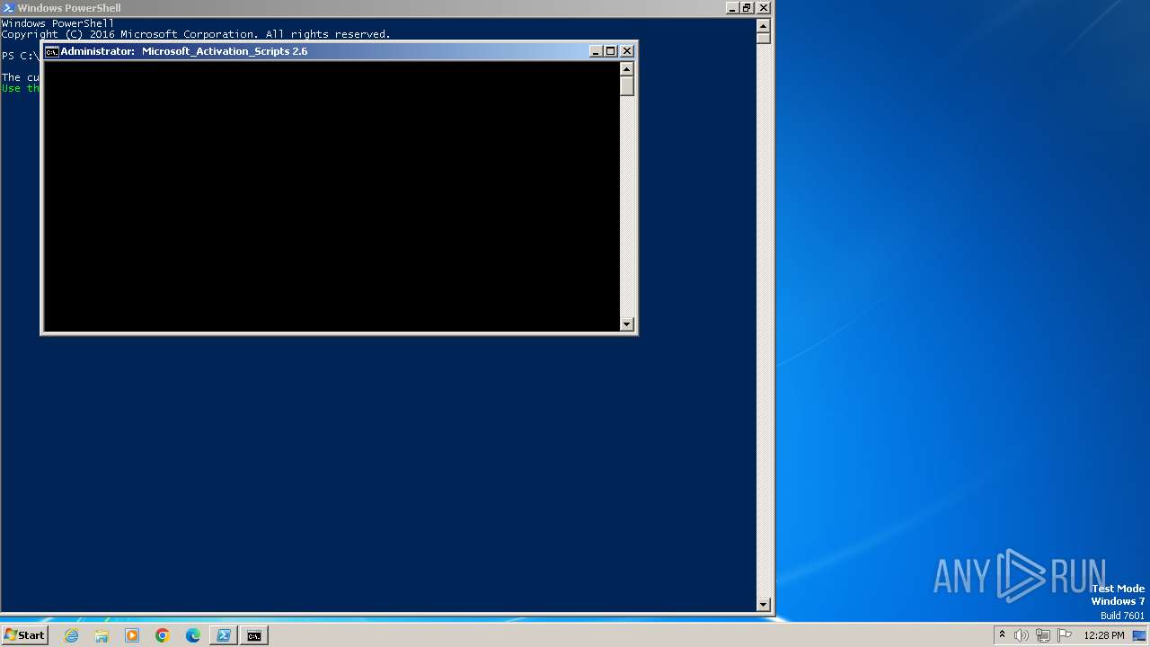Screen dimensions: 1150x647
Task: Minimize the Microsoft_Activation_Scripts 2.6 window
Action: click(596, 51)
